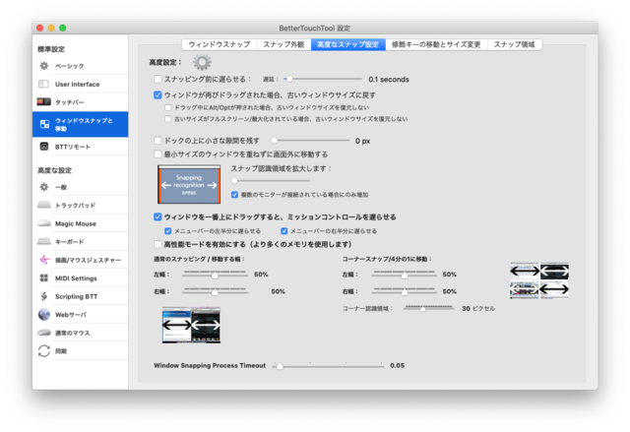Click the コーナー認識領域 30 ピクセル slider
630x432 pixels.
429,308
